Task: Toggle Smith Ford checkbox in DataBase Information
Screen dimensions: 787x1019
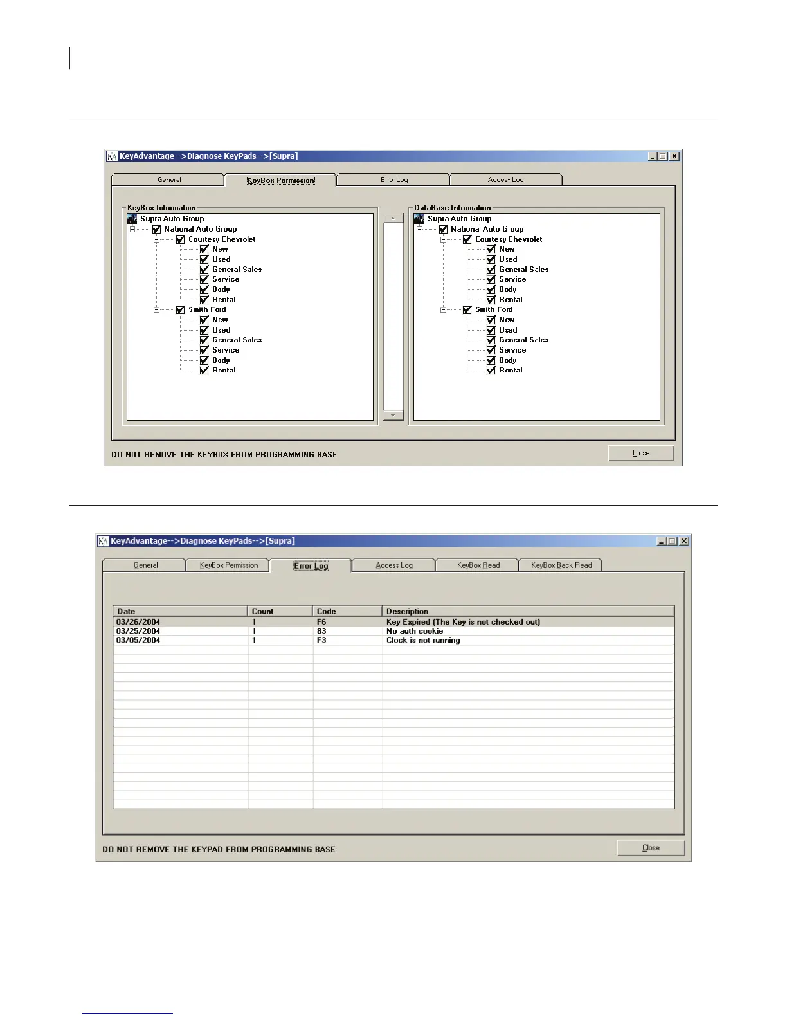Action: pos(467,309)
